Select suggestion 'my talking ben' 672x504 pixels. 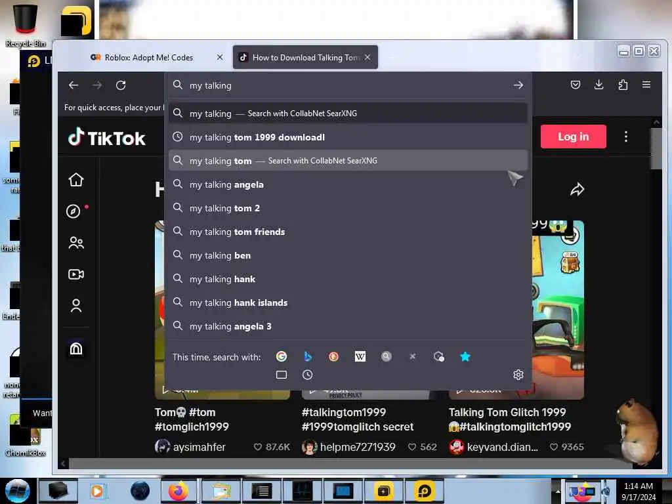coord(348,255)
